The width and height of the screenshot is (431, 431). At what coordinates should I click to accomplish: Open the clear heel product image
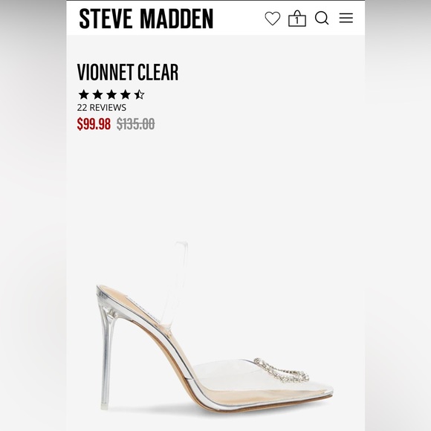click(x=215, y=325)
